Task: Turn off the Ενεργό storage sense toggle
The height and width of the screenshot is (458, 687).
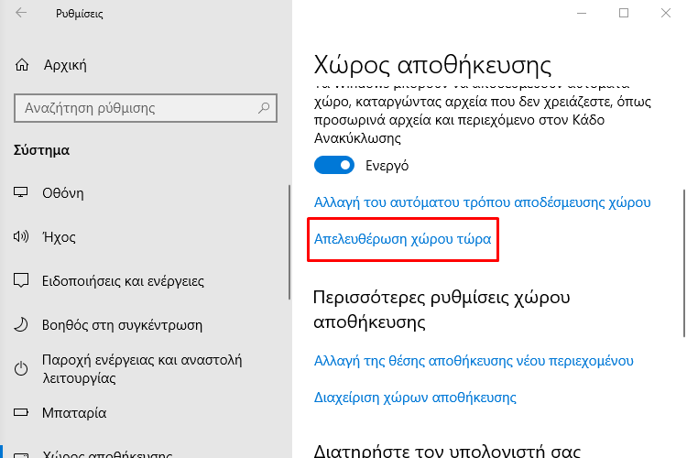Action: coord(334,165)
